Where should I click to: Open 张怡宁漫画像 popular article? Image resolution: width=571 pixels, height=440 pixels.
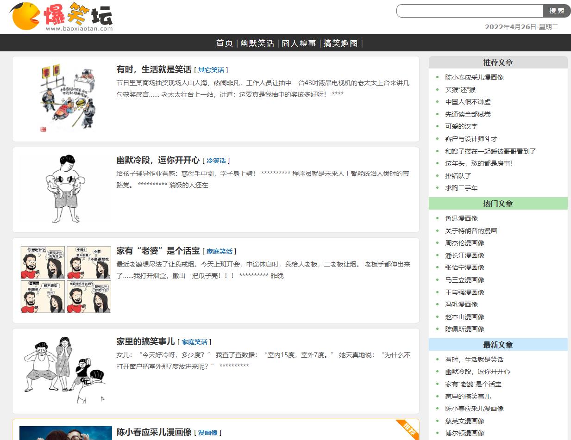[x=464, y=267]
